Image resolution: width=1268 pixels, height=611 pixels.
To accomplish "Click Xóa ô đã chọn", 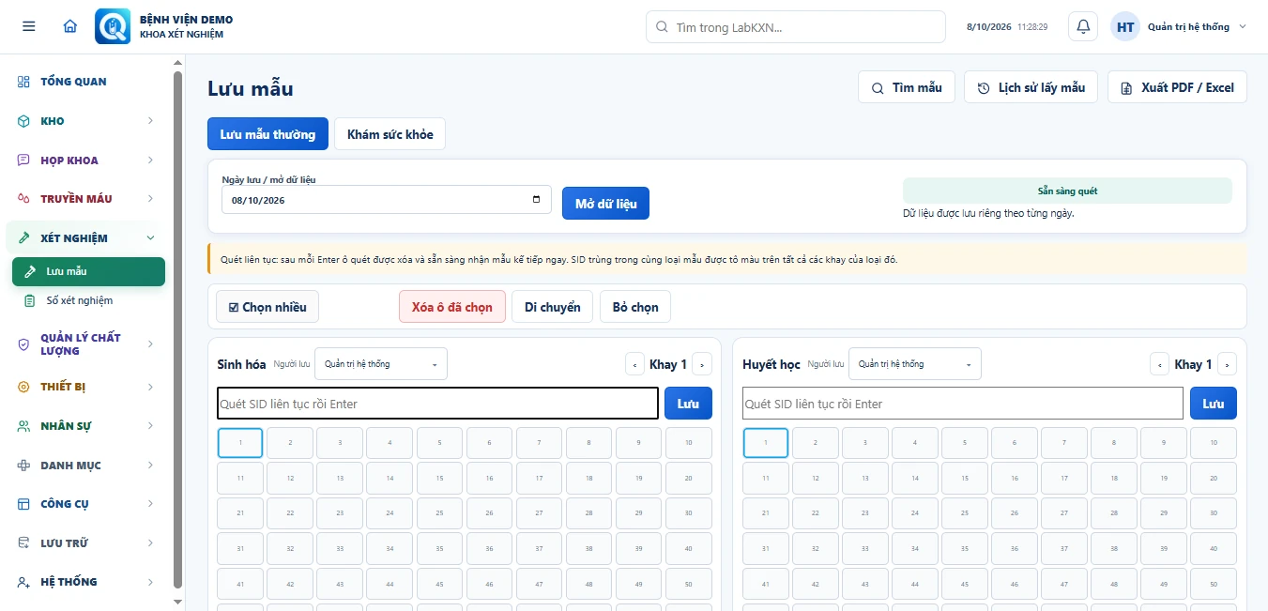I will [452, 307].
